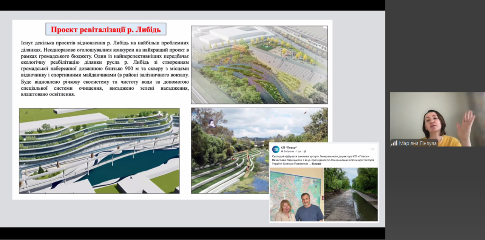Click the aerial park rendering image
This screenshot has height=240, width=485.
click(259, 65)
